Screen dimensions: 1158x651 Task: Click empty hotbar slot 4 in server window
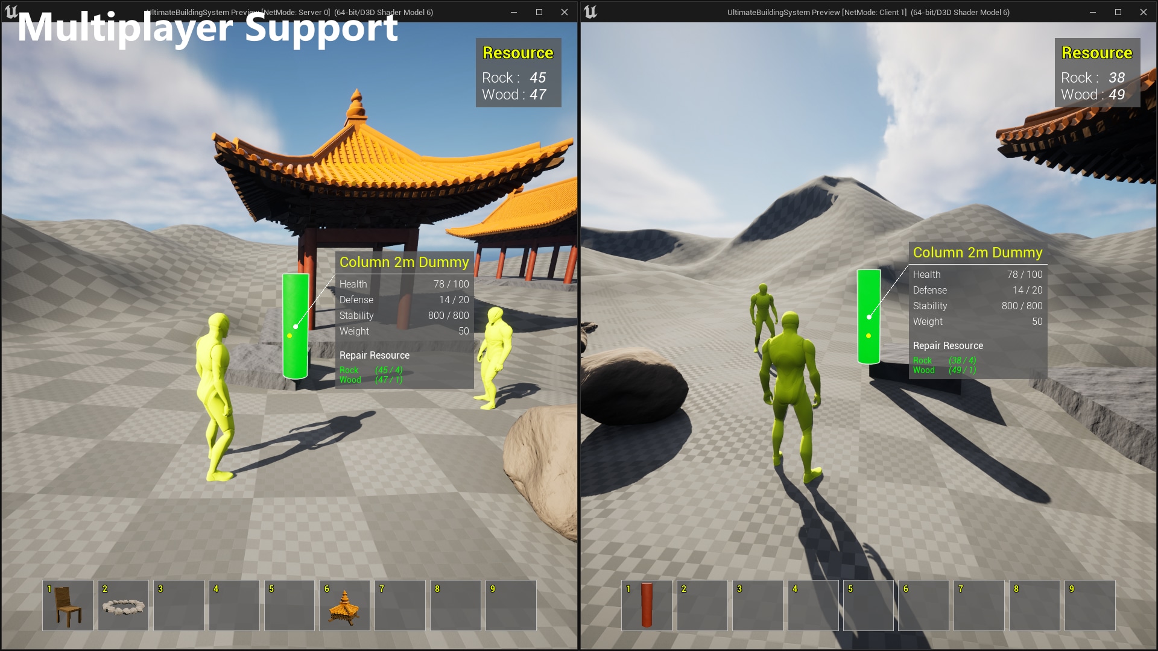tap(234, 605)
